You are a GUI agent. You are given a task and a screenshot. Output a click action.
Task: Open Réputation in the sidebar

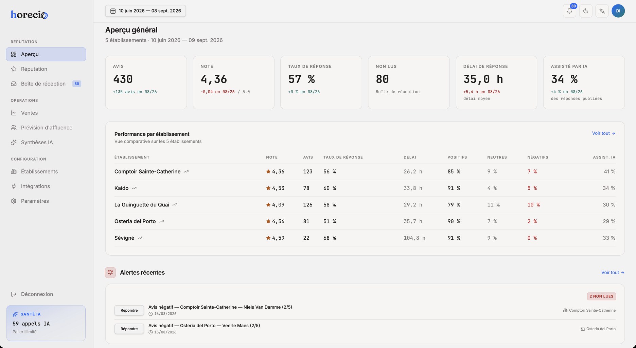pos(46,69)
